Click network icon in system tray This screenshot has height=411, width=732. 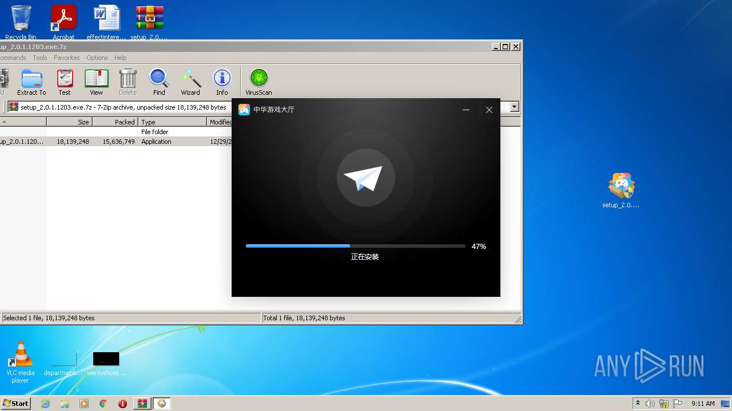coord(664,404)
